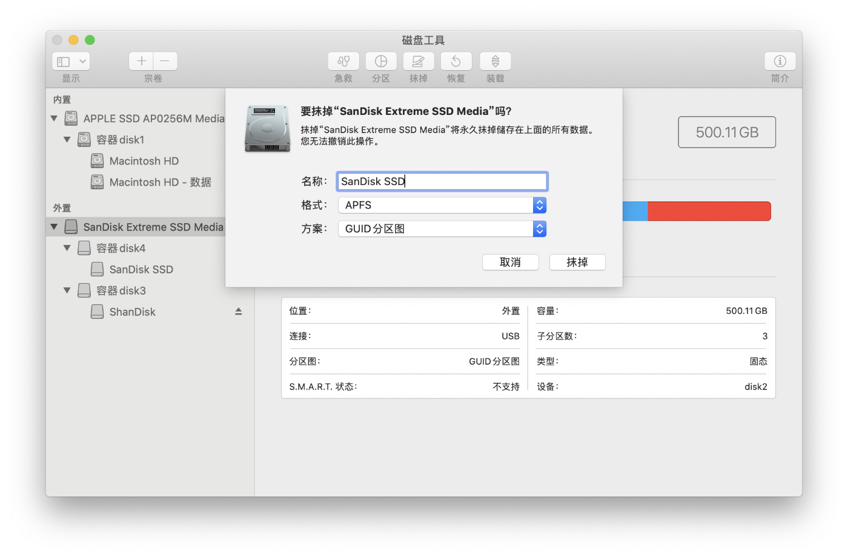The width and height of the screenshot is (848, 557).
Task: Click the SanDisk SSD volume icon
Action: [97, 269]
